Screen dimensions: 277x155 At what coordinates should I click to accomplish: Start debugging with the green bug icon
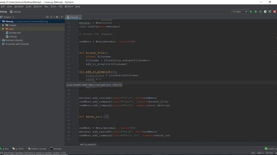click(256, 12)
